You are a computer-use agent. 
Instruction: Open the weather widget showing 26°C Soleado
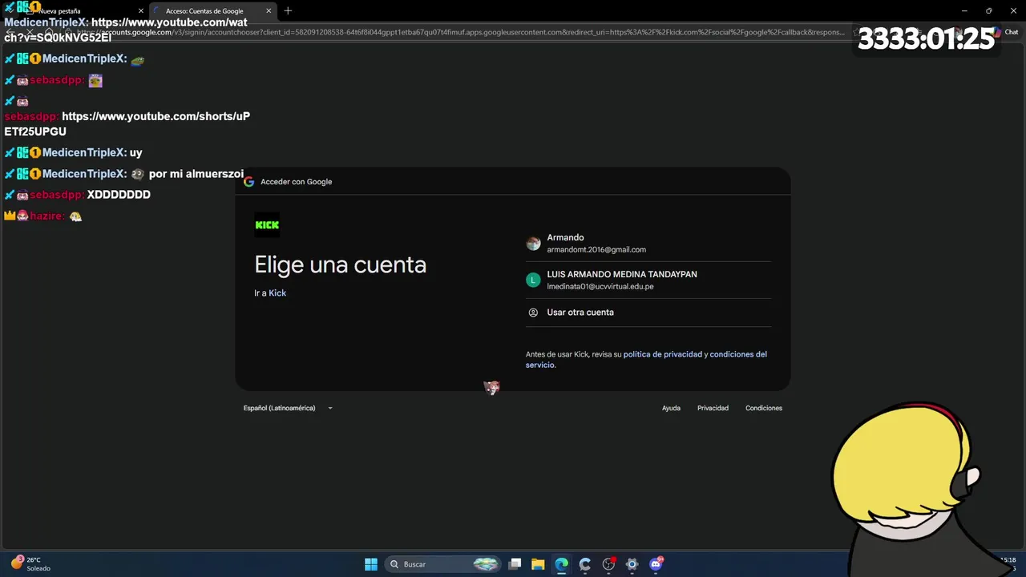[30, 564]
